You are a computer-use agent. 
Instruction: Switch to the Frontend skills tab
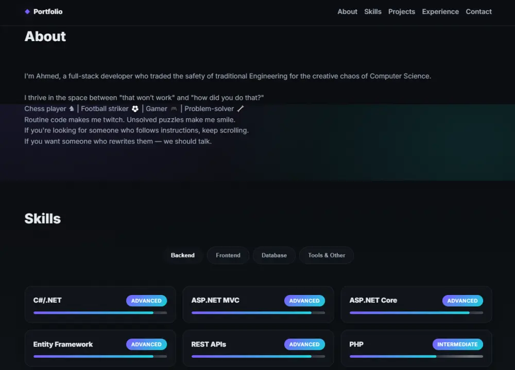click(228, 255)
